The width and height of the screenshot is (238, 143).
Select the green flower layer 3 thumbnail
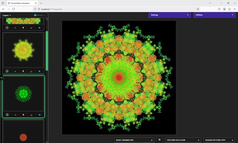[23, 94]
